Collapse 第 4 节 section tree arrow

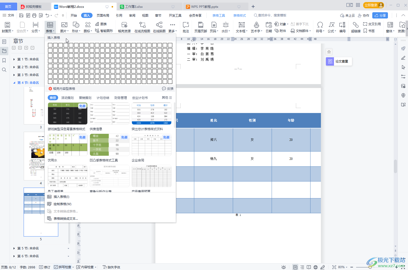coord(14,83)
